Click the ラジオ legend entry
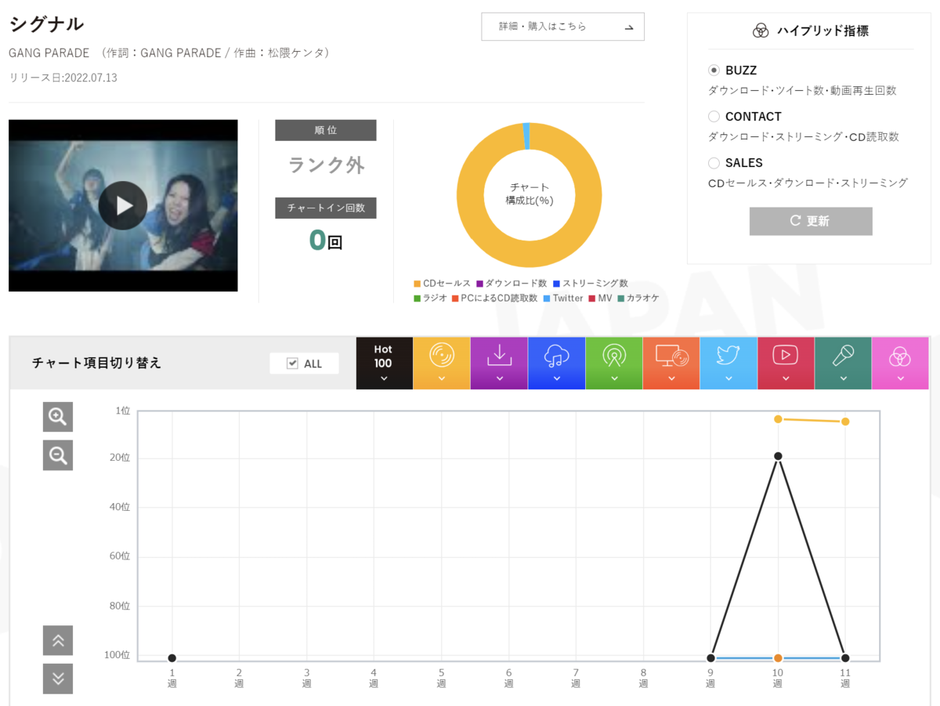 [430, 299]
